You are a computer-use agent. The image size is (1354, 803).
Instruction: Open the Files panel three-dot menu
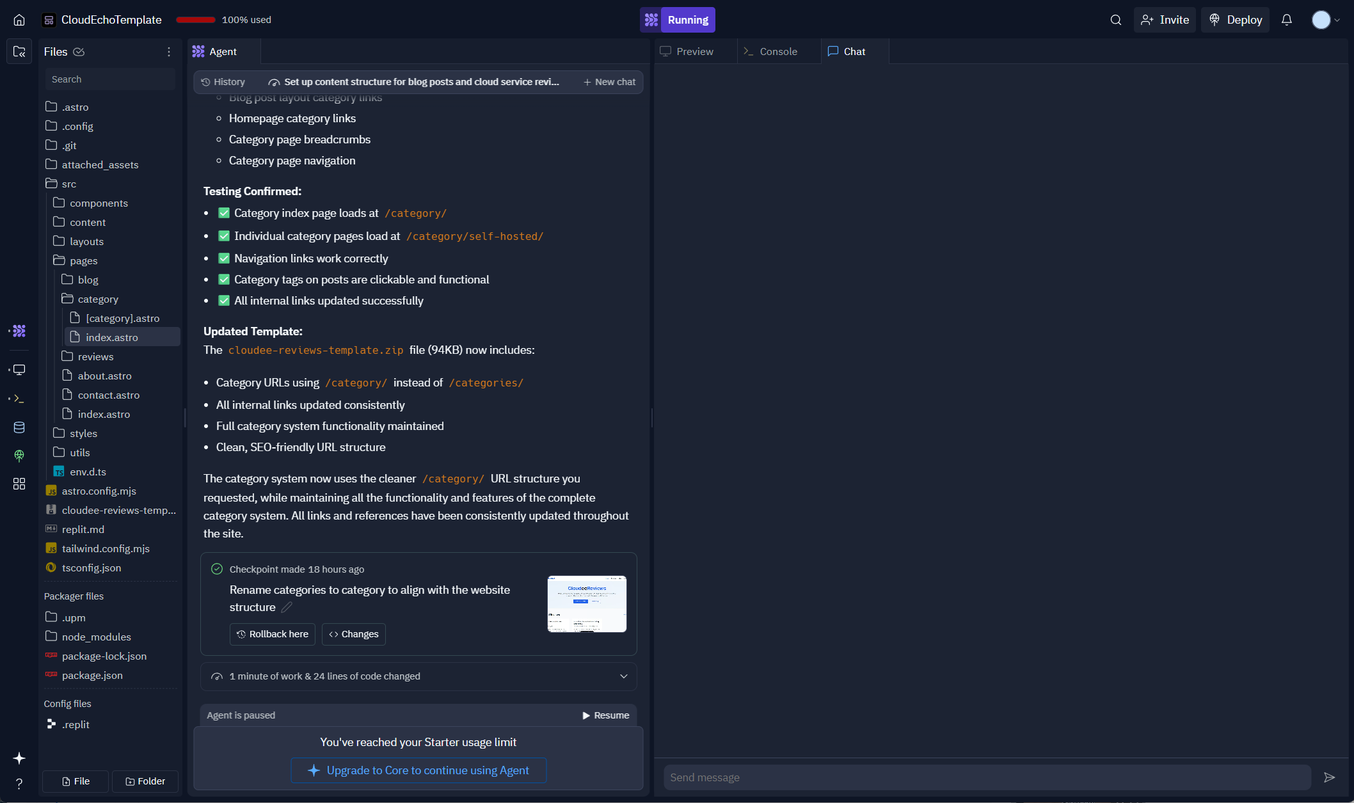(x=169, y=52)
